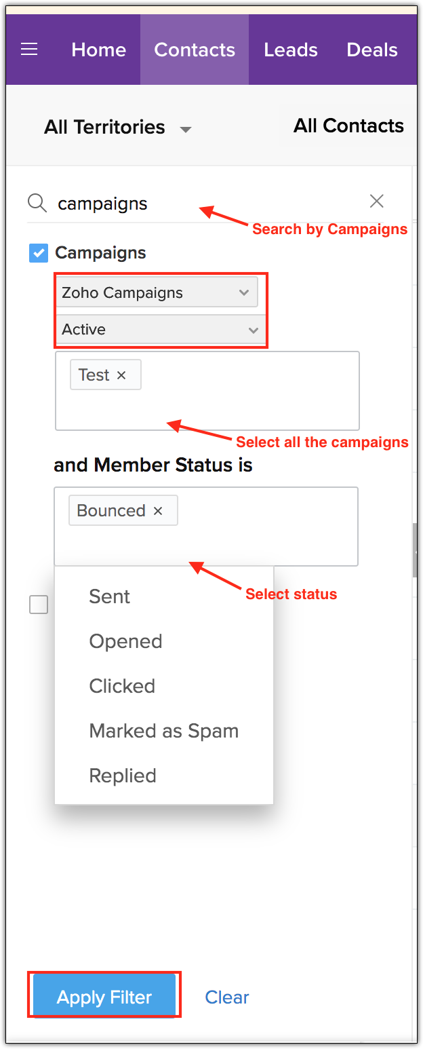423x1049 pixels.
Task: Switch to the Leads tab
Action: 291,49
